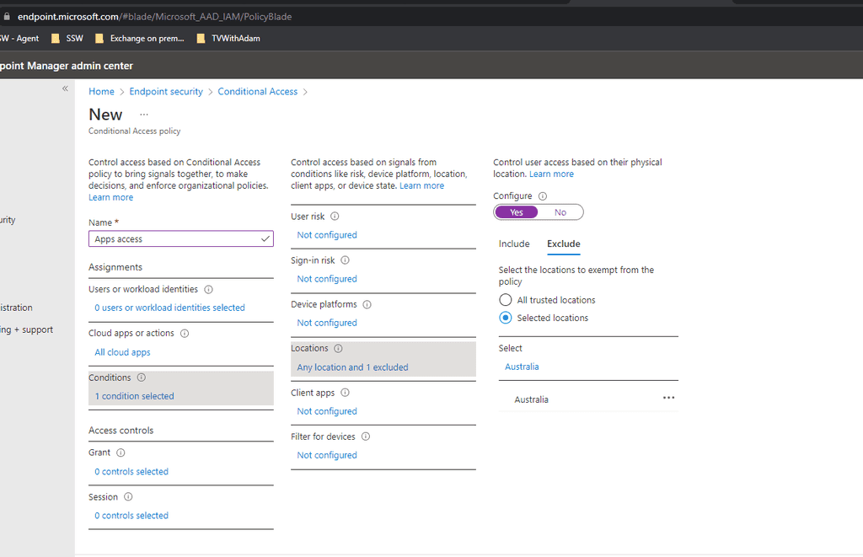Navigate to Conditional Access via breadcrumb
Viewport: 863px width, 557px height.
pyautogui.click(x=257, y=91)
